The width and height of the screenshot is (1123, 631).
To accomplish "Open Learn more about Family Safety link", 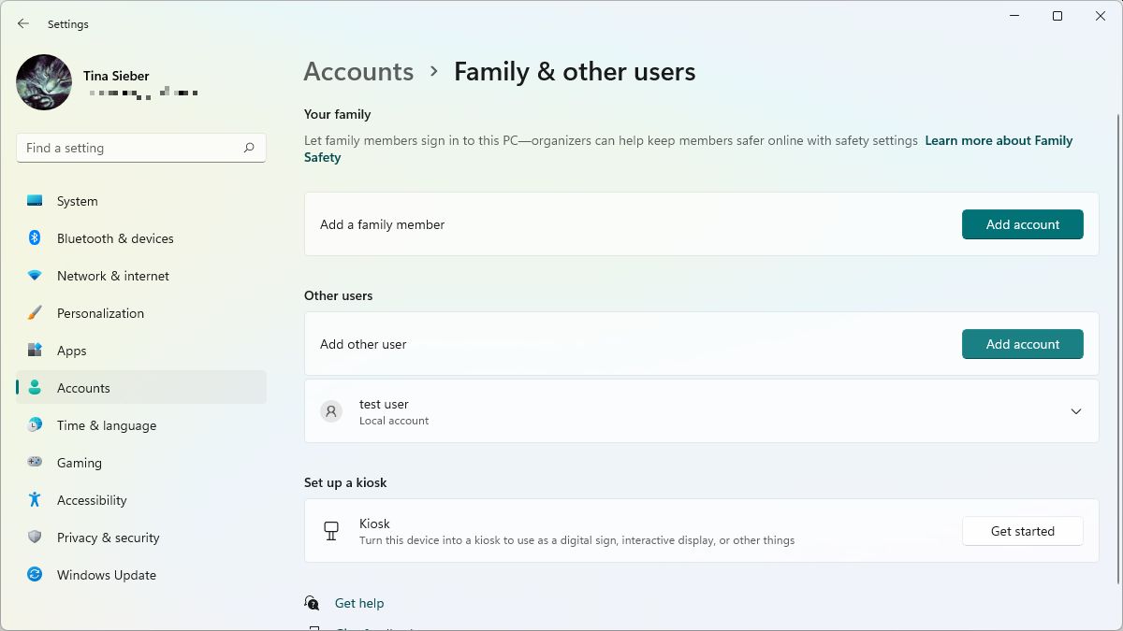I will coord(998,141).
